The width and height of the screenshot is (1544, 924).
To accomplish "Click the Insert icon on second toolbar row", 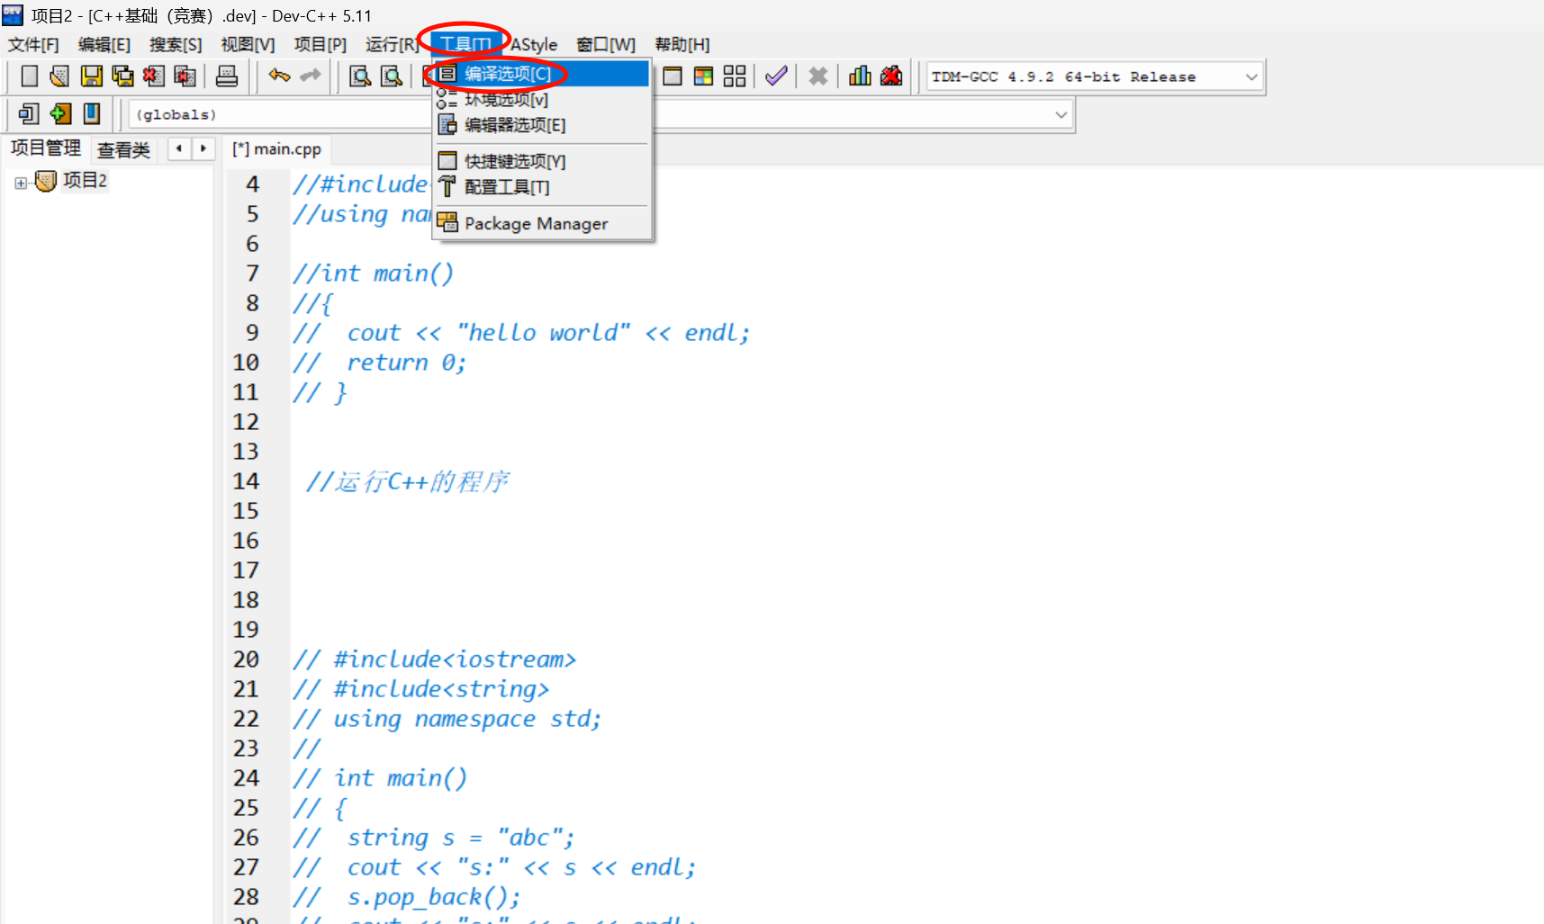I will tap(29, 114).
